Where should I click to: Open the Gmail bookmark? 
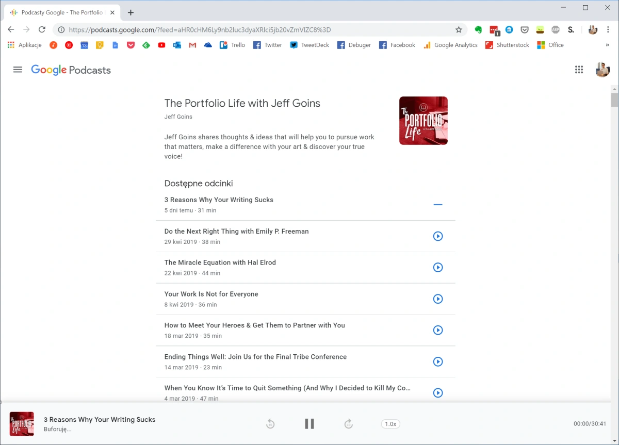click(192, 45)
